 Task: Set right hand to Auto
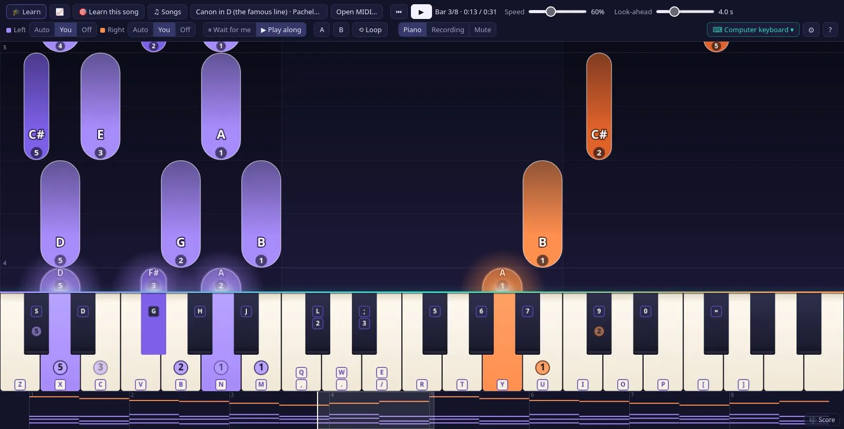click(x=140, y=30)
